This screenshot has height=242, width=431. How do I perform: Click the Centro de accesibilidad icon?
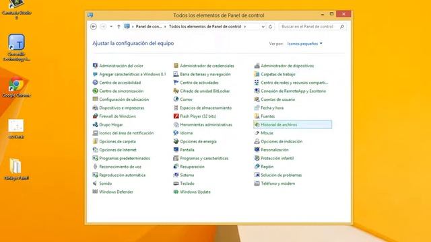(95, 82)
